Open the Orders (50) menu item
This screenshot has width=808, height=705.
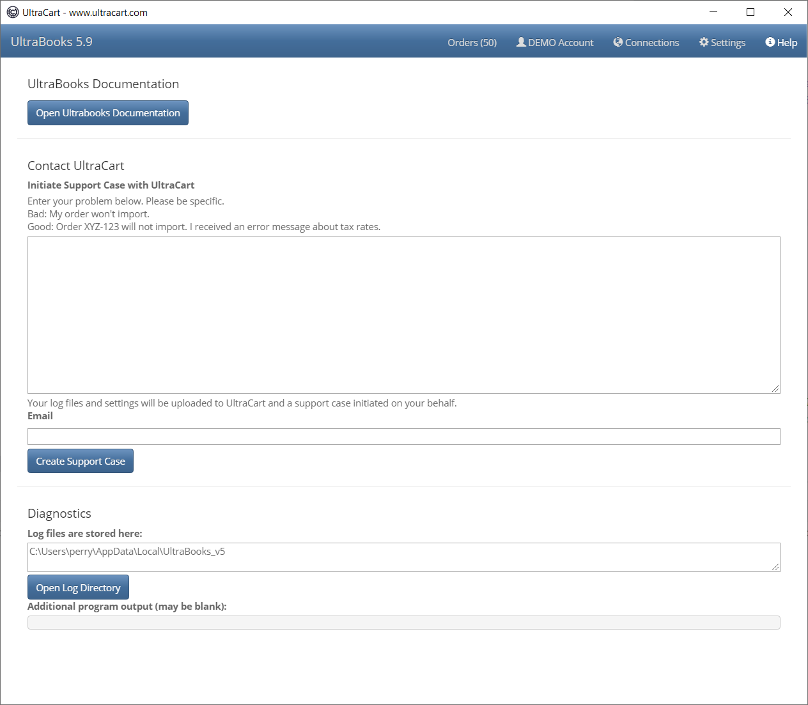[472, 42]
